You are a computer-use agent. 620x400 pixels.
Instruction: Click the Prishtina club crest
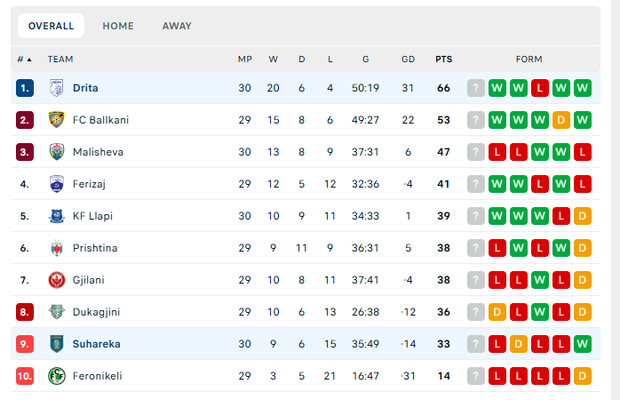coord(57,248)
